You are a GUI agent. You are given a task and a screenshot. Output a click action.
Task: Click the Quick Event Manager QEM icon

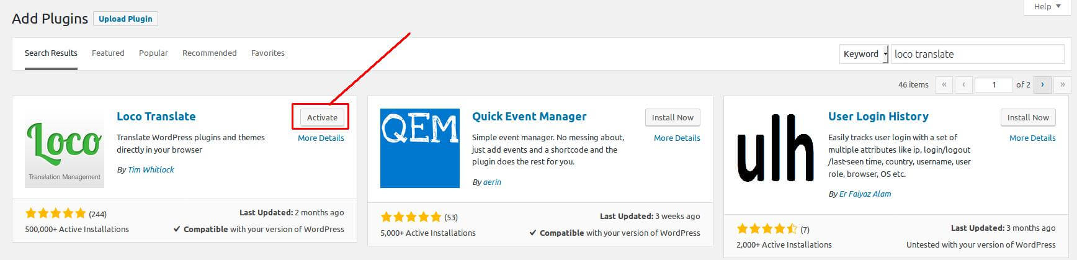tap(419, 148)
